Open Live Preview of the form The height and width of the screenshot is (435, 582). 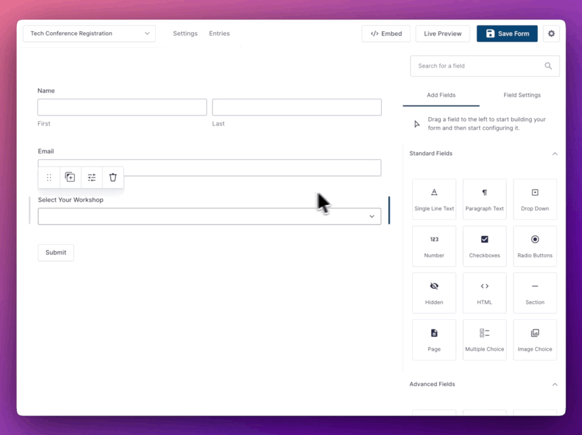click(x=443, y=34)
